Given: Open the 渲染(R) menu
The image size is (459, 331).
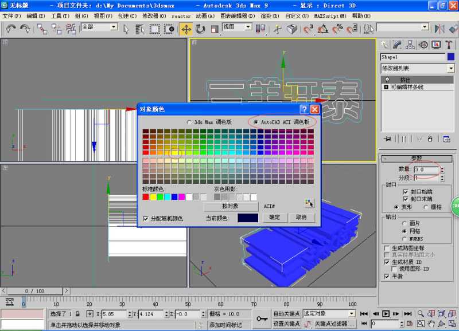Looking at the screenshot, I should [270, 16].
